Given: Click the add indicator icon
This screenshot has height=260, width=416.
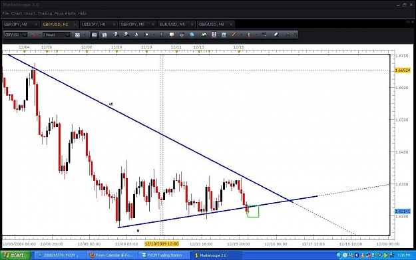Looking at the screenshot, I should (249, 35).
